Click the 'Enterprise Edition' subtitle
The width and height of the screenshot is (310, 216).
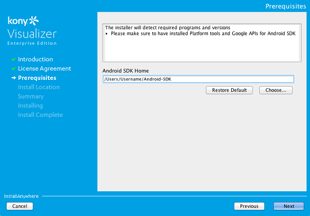pos(32,43)
